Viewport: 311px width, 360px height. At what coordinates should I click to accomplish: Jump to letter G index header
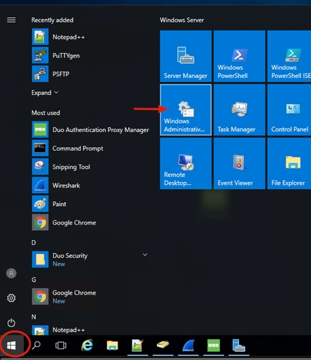[x=34, y=280]
